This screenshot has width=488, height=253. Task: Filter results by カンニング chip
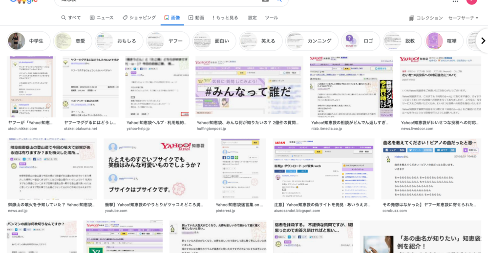pyautogui.click(x=312, y=41)
